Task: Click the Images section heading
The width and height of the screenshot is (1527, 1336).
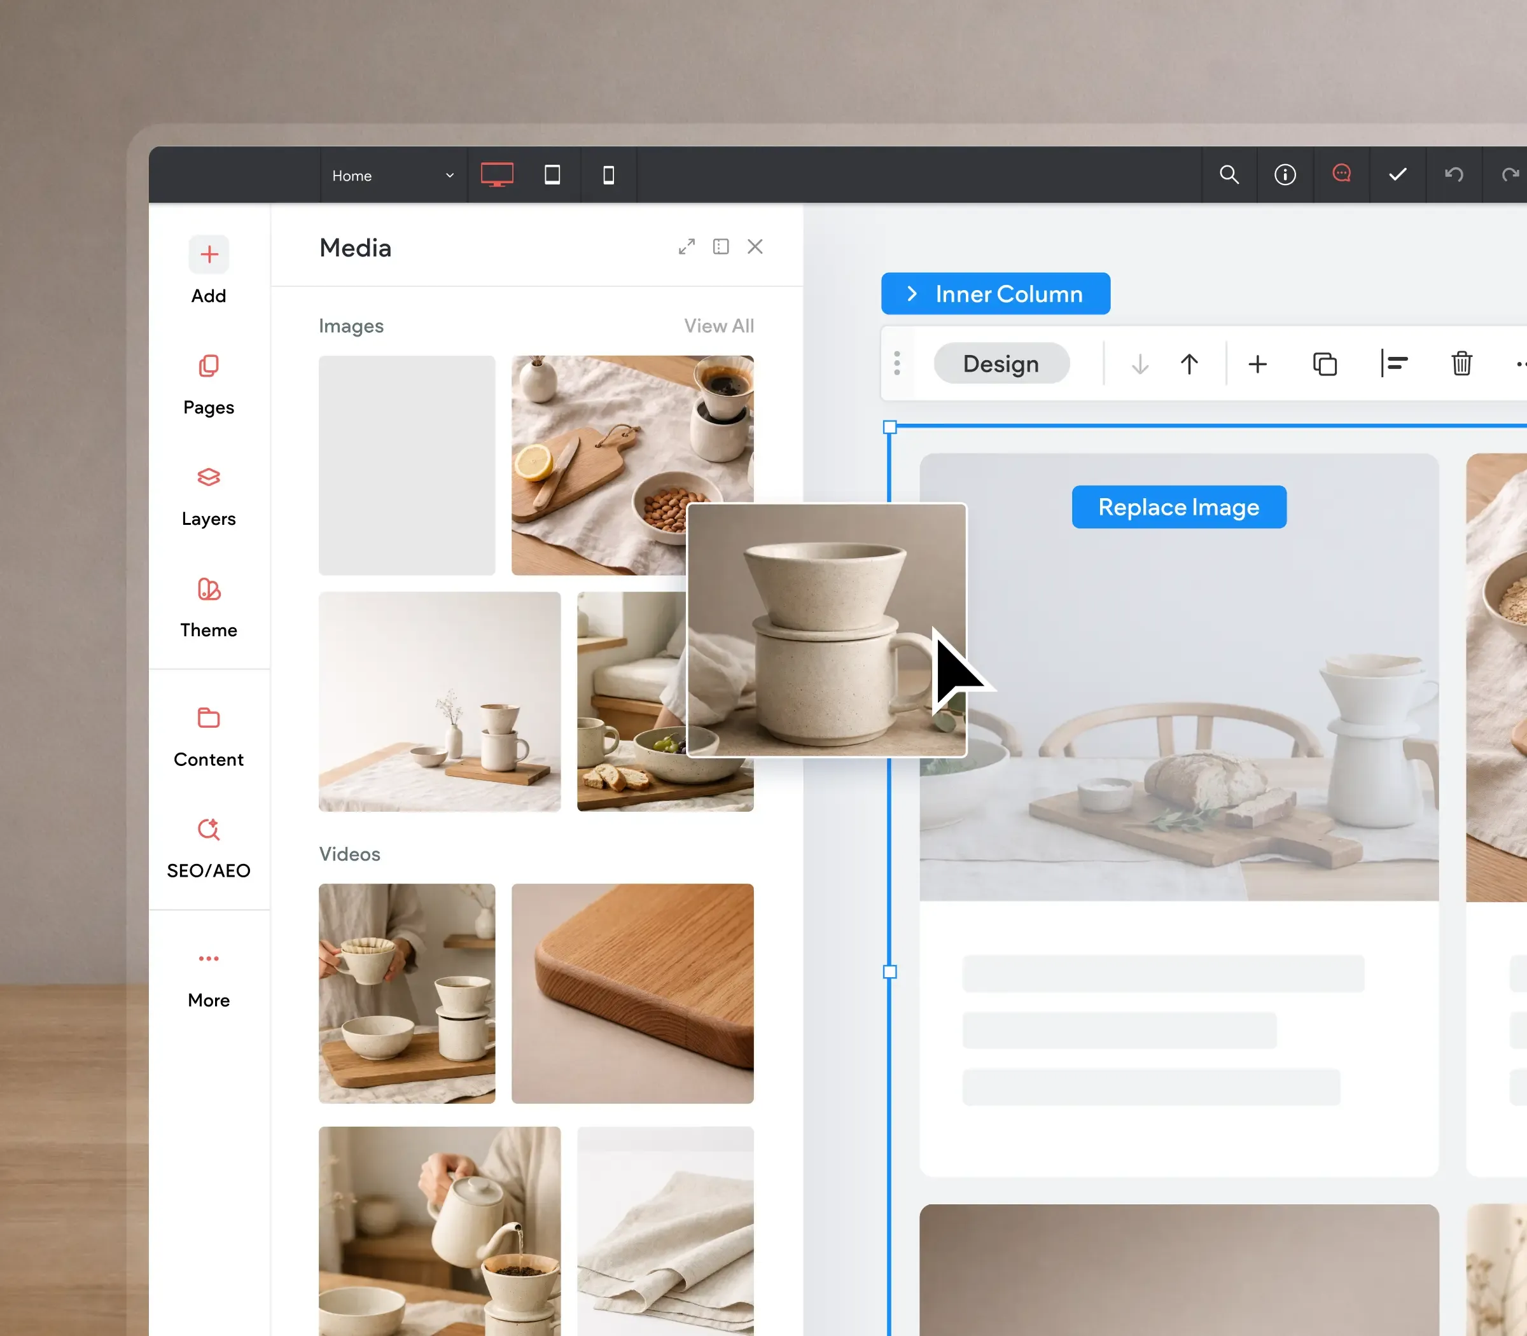Action: (351, 326)
